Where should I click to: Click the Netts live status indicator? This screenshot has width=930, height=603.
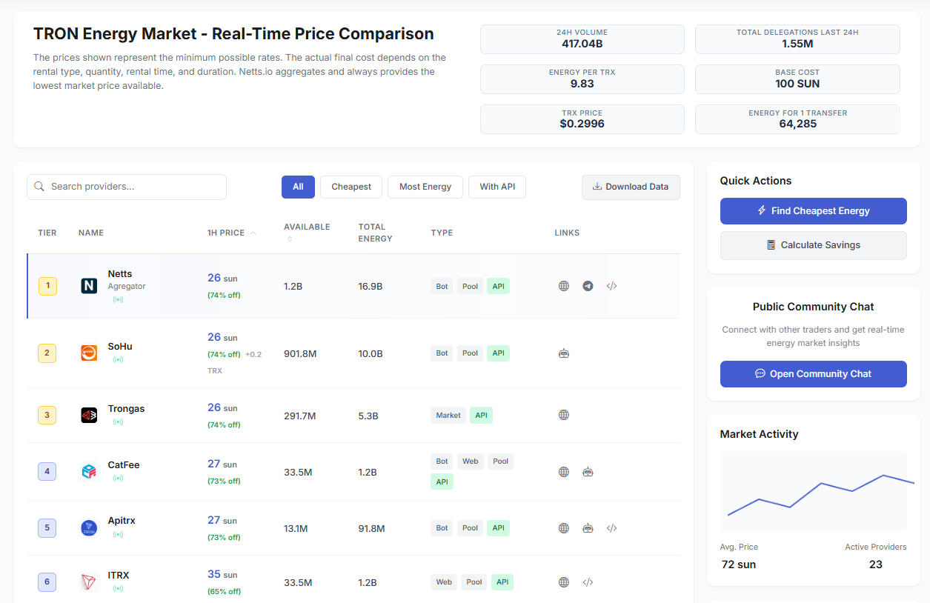(x=118, y=300)
